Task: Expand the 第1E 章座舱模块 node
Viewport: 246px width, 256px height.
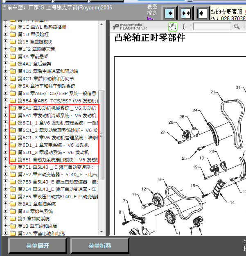Action: [5, 41]
